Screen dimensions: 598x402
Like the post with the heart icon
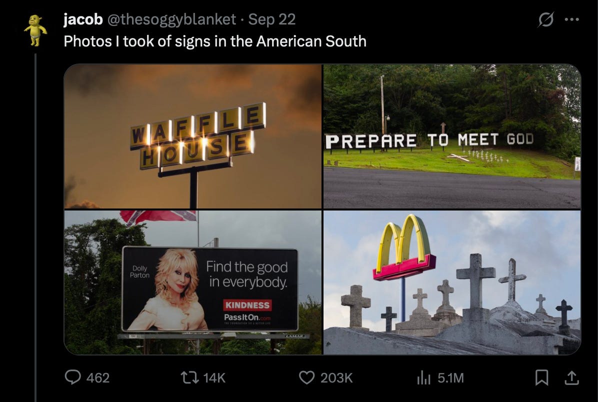tap(306, 377)
